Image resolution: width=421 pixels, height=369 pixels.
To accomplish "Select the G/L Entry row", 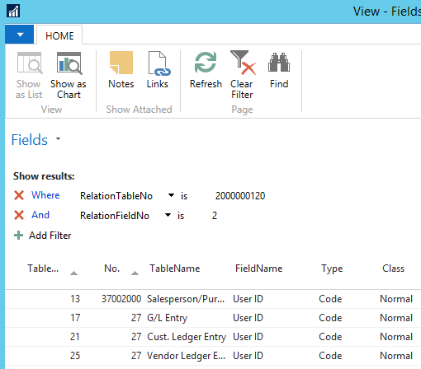I will (x=213, y=318).
